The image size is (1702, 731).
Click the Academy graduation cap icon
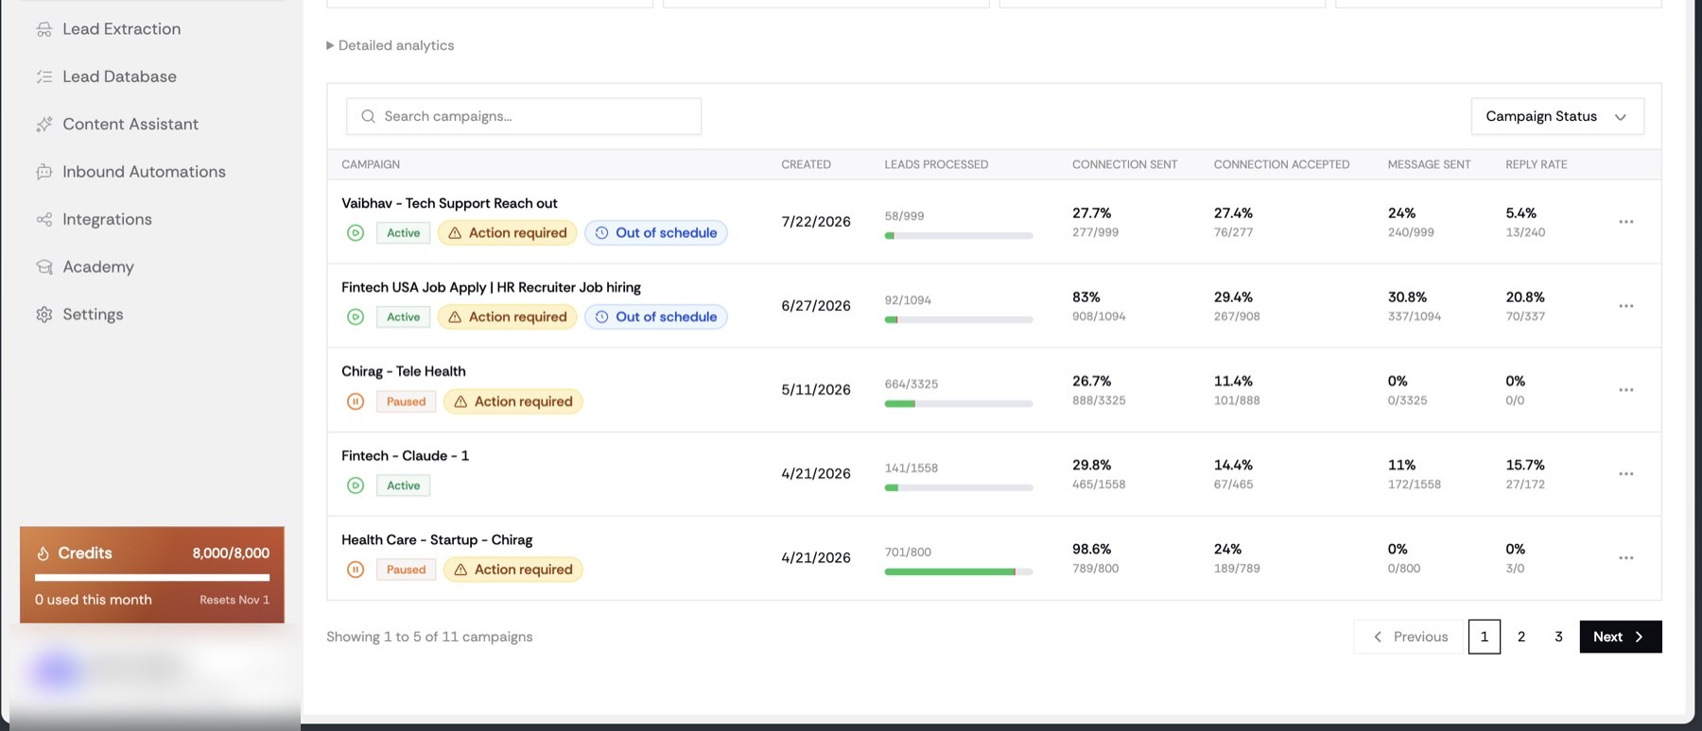coord(44,266)
